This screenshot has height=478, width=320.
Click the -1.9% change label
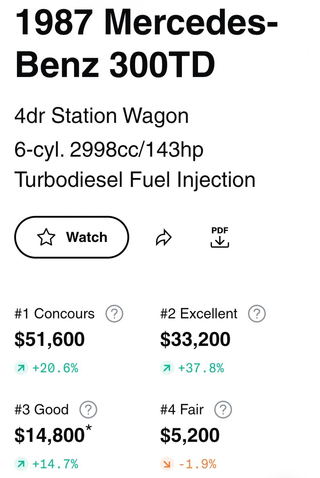[x=197, y=464]
